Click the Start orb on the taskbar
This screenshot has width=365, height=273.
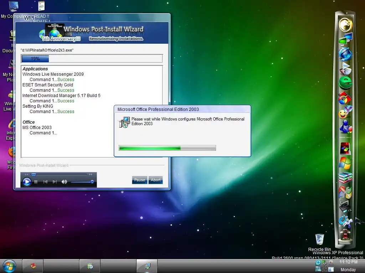[x=9, y=266]
